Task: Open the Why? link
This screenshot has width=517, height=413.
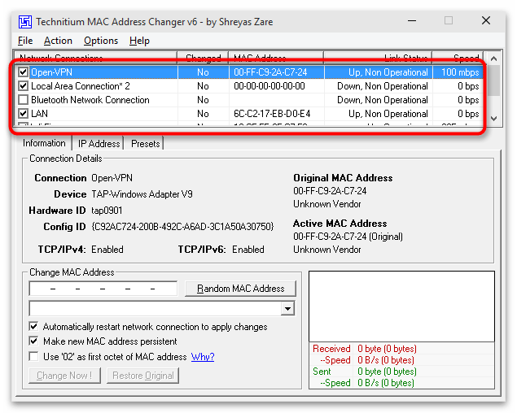Action: point(203,357)
